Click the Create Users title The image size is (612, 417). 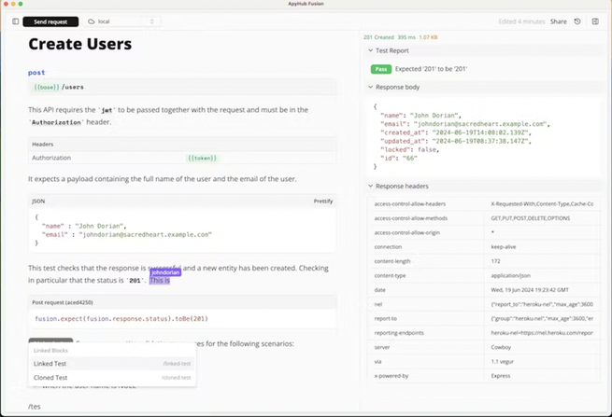click(80, 44)
